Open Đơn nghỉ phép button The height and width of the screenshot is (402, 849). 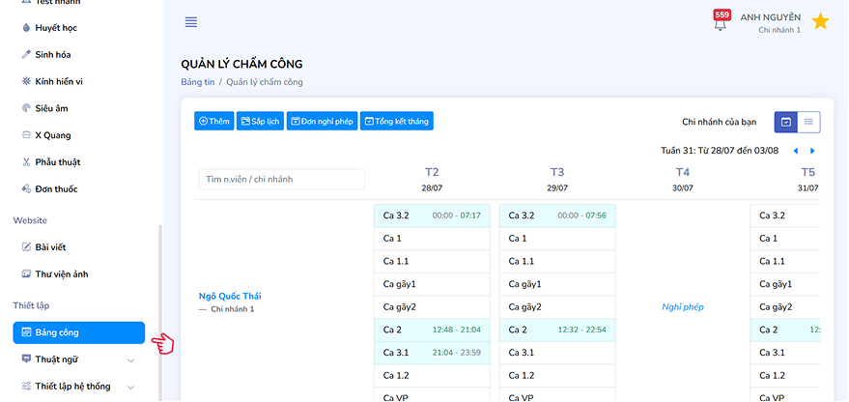[x=322, y=121]
